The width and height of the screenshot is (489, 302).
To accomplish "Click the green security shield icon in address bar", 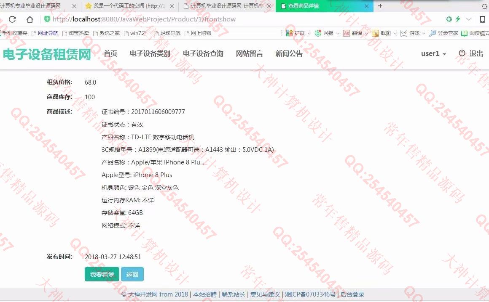I will pyautogui.click(x=47, y=19).
